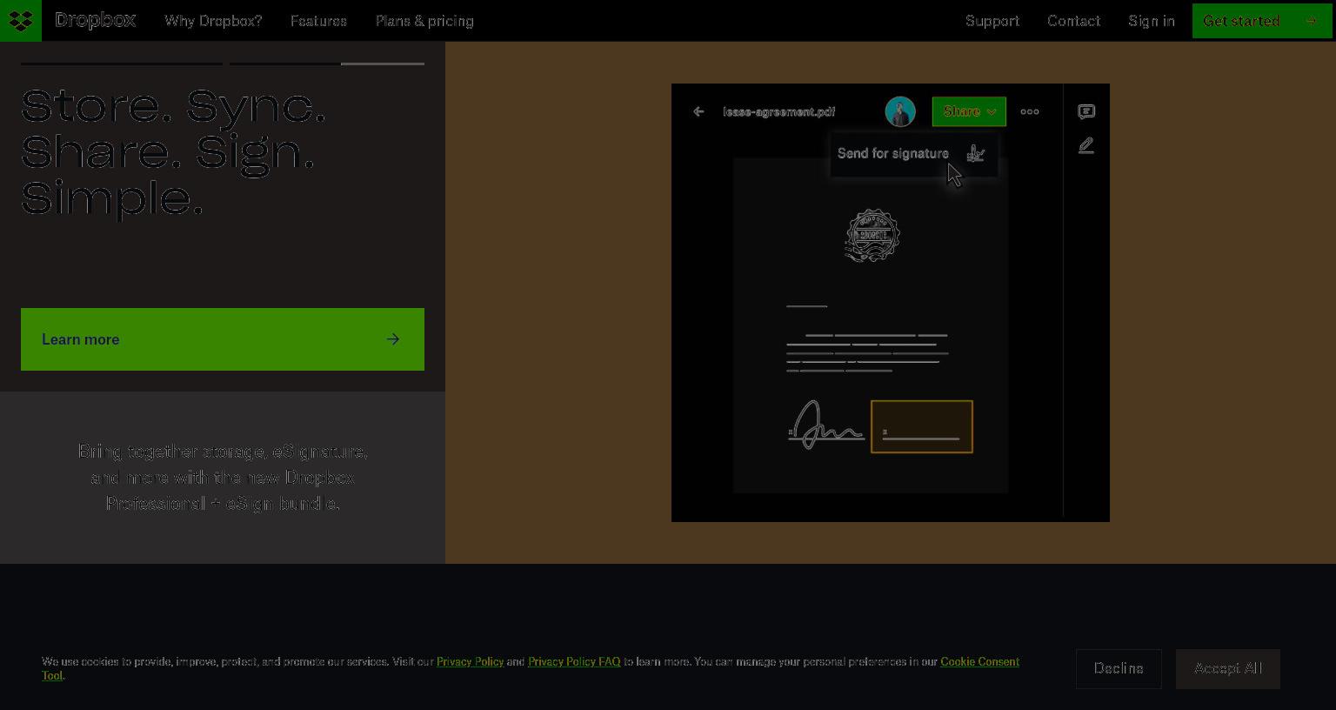
Task: Click Accept All cookies
Action: (x=1228, y=668)
